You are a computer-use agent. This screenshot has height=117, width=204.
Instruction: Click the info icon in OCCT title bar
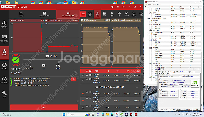112,7
